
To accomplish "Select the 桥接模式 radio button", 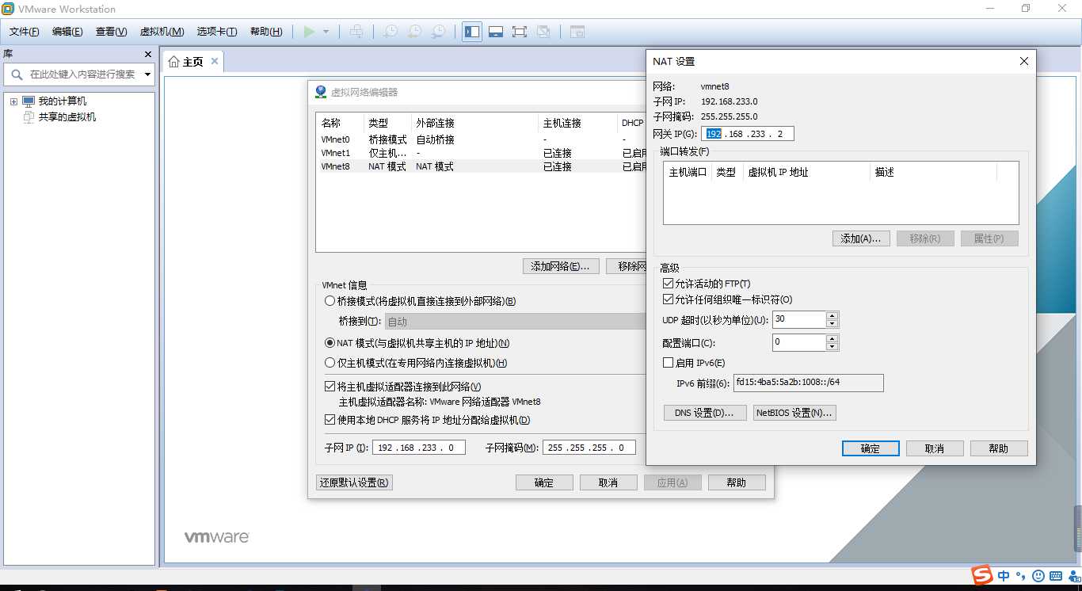I will coord(330,301).
